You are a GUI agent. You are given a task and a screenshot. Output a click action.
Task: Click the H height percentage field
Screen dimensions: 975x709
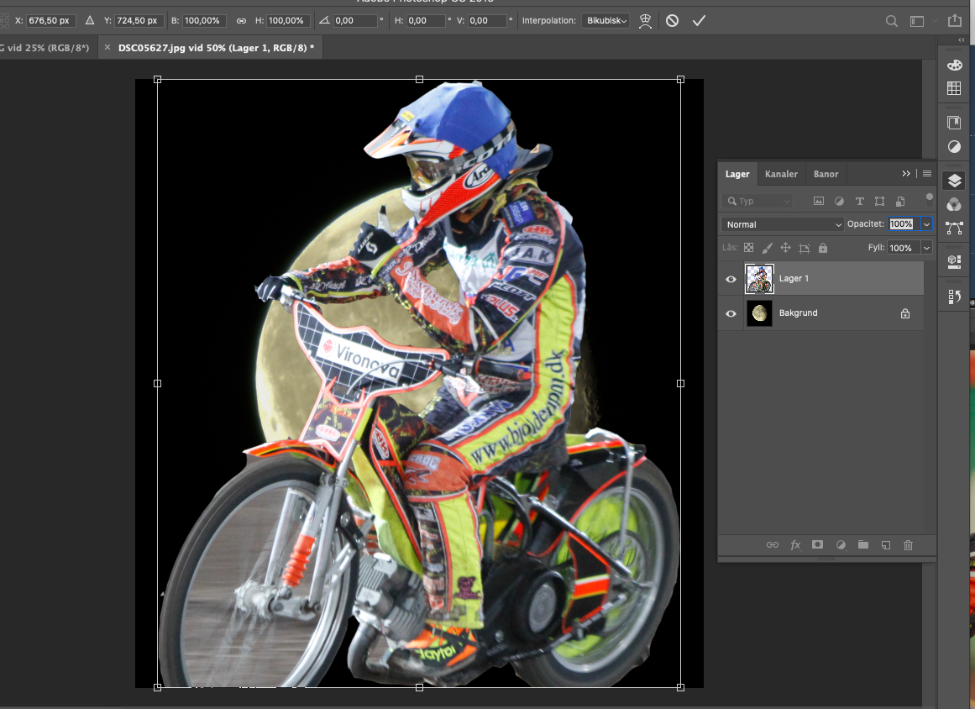click(x=288, y=20)
